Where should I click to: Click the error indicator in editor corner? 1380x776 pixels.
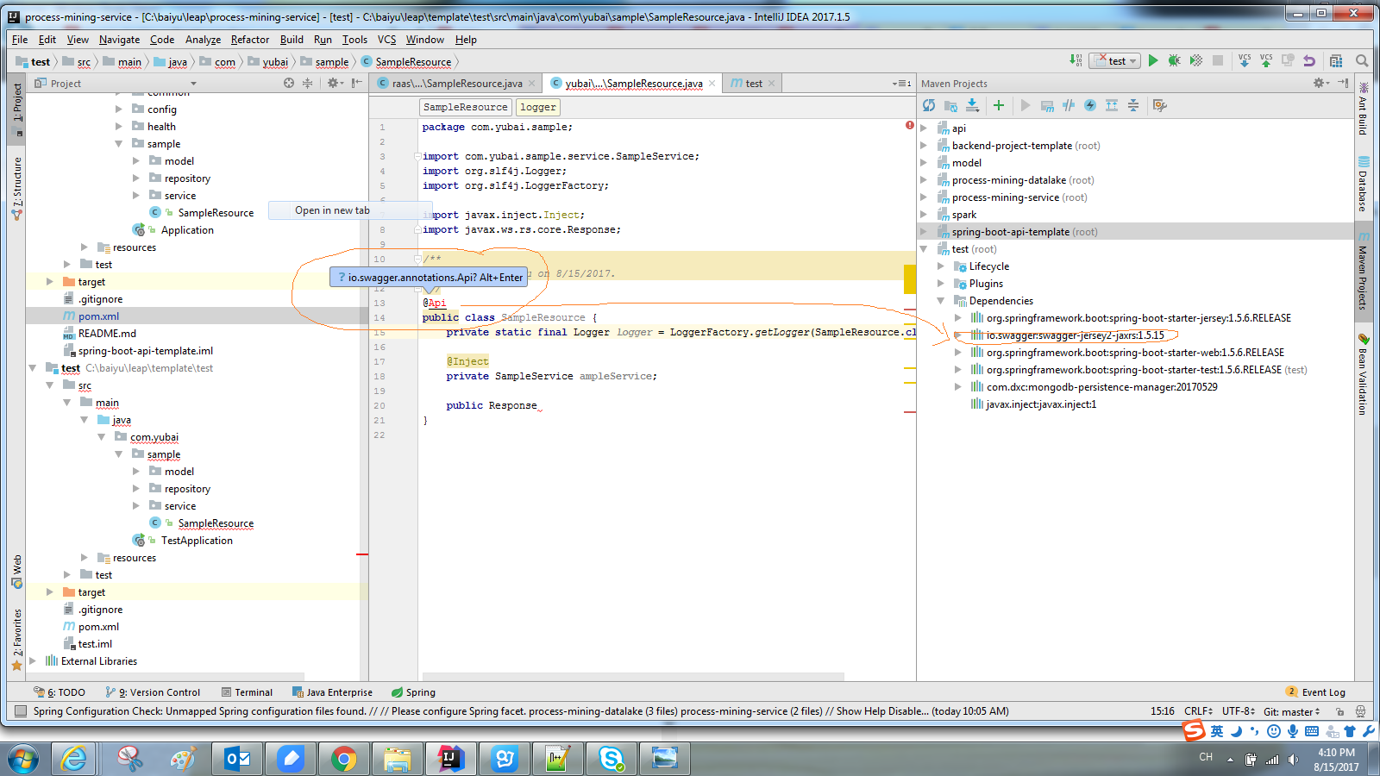pyautogui.click(x=910, y=125)
